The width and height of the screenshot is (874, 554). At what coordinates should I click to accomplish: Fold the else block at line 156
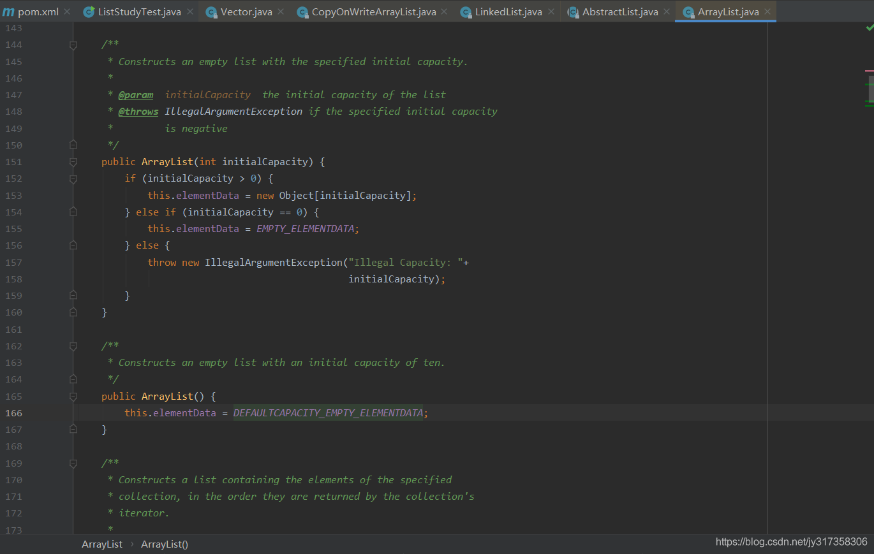[x=73, y=245]
